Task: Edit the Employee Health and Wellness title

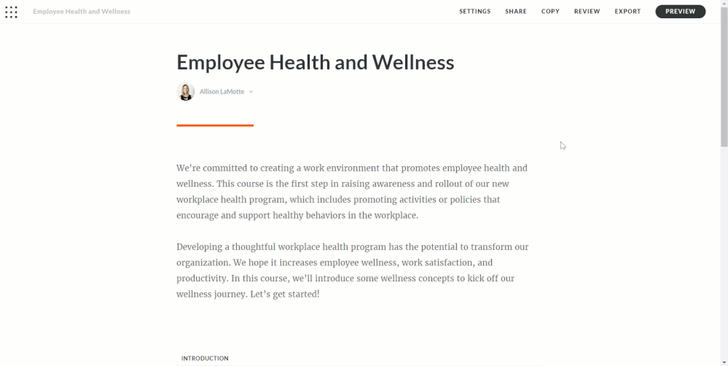Action: [315, 63]
